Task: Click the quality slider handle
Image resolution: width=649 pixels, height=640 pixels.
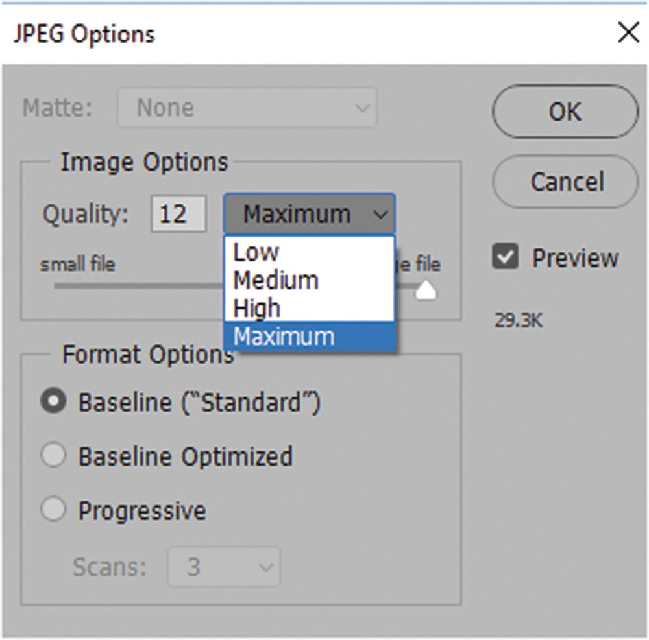Action: point(426,290)
